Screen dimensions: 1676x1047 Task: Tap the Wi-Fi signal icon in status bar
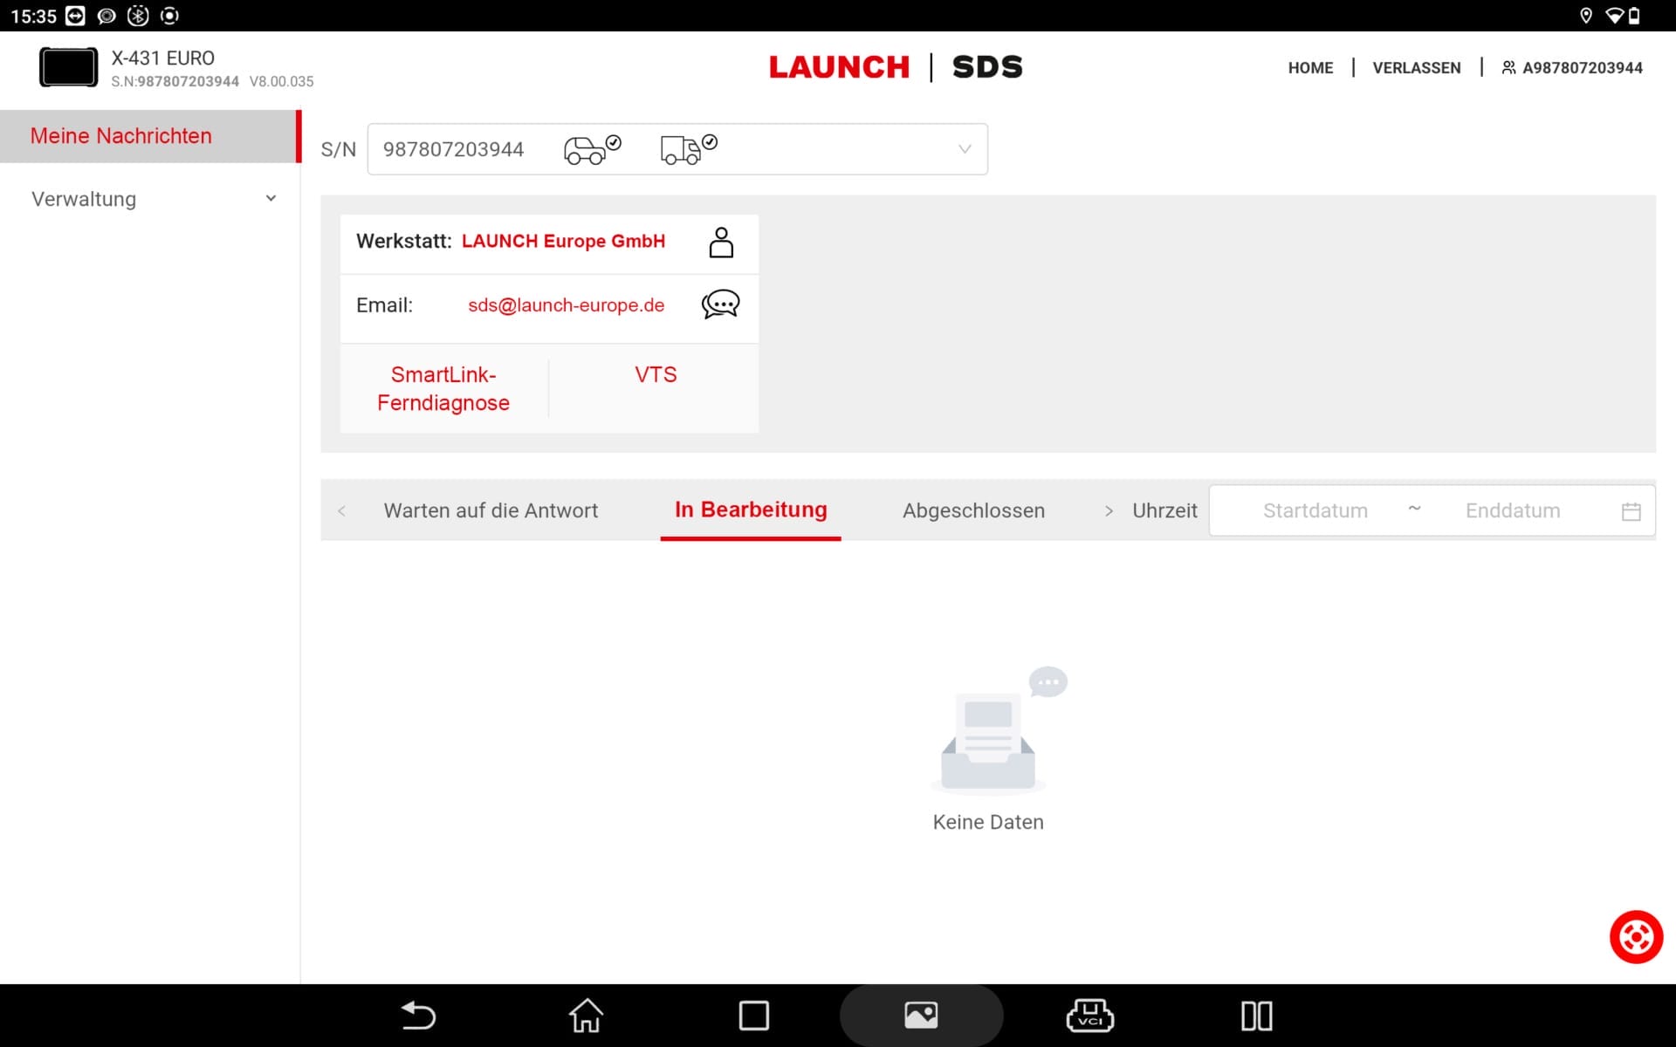1614,16
